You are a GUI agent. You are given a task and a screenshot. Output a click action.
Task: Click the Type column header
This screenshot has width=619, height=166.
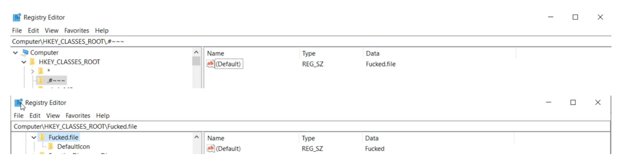tap(309, 53)
